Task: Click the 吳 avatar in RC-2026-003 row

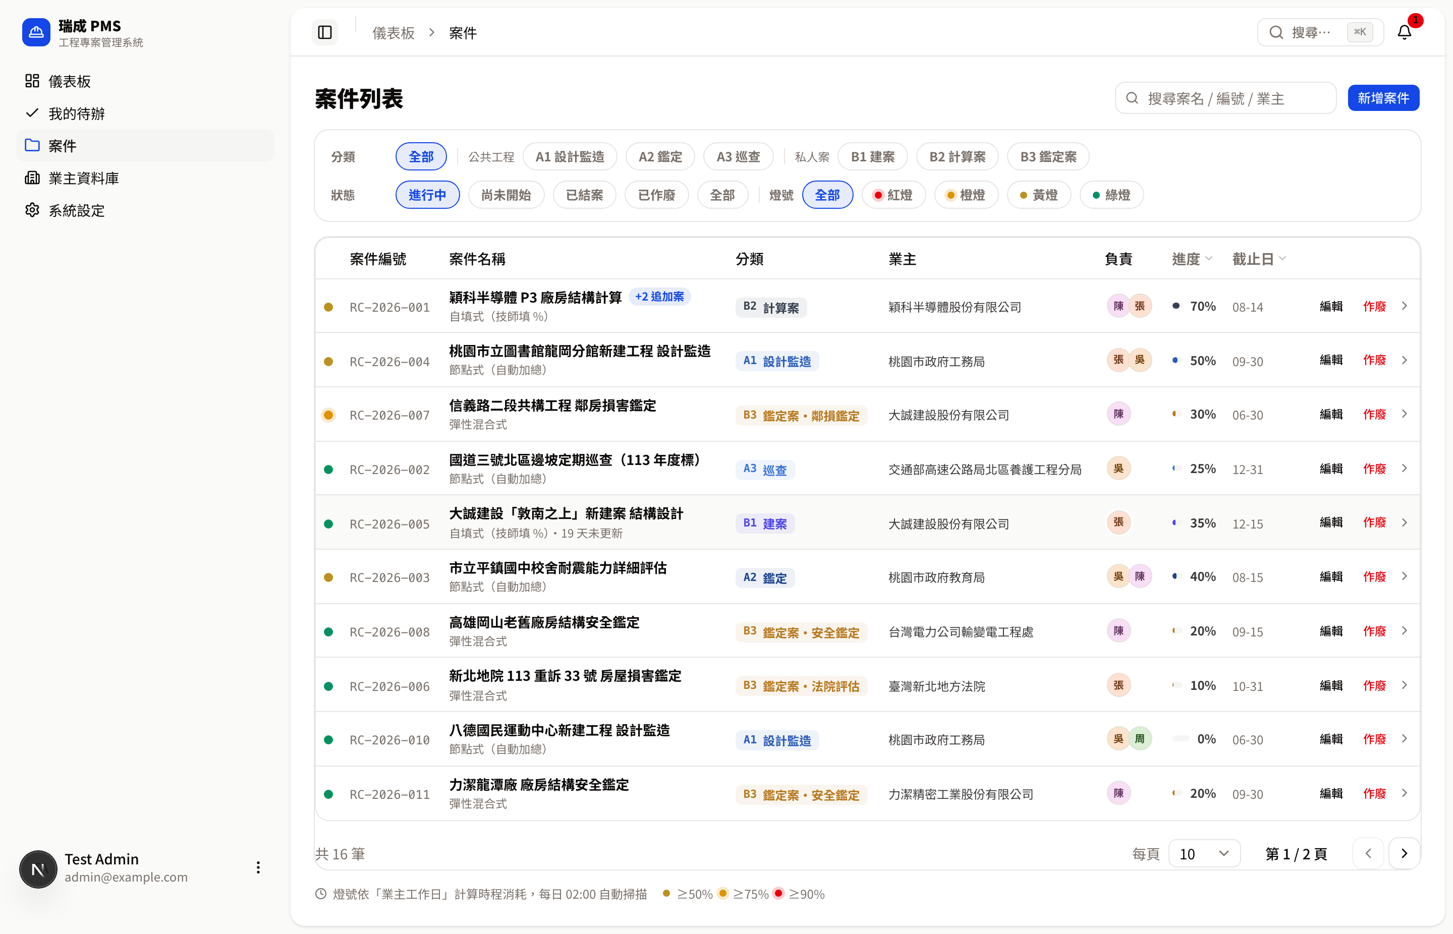Action: tap(1118, 577)
